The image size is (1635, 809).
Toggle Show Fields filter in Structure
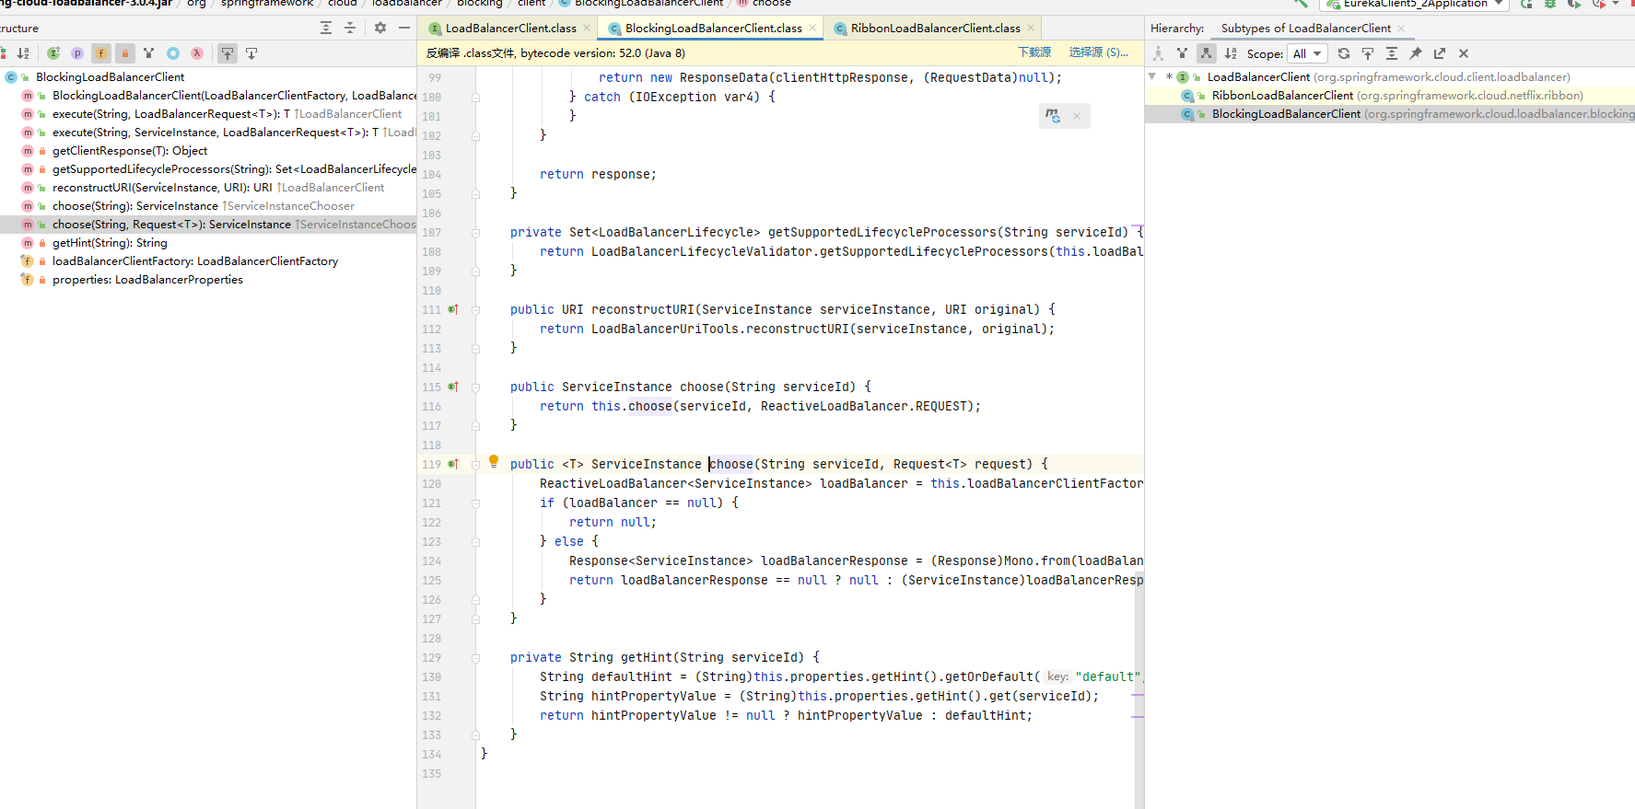click(101, 53)
